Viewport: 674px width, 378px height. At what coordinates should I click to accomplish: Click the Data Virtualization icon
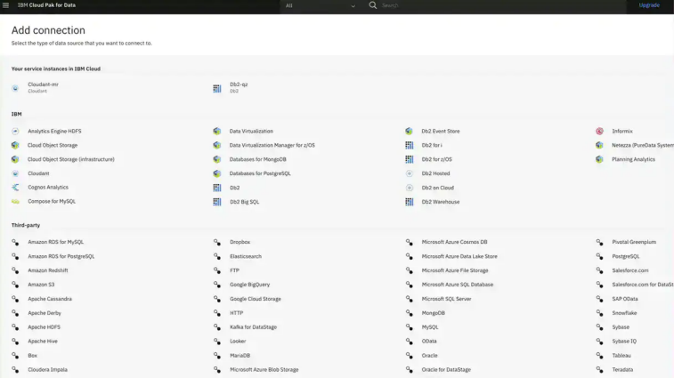coord(217,131)
